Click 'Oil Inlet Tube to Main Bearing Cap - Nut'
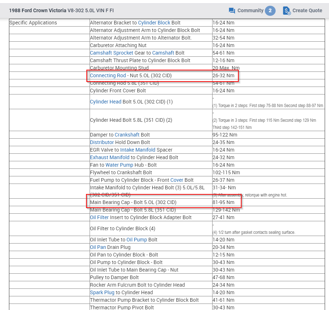 click(134, 270)
